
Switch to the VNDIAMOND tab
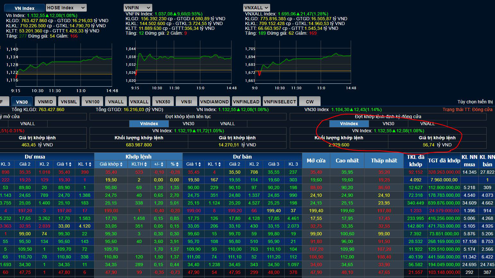(x=214, y=102)
